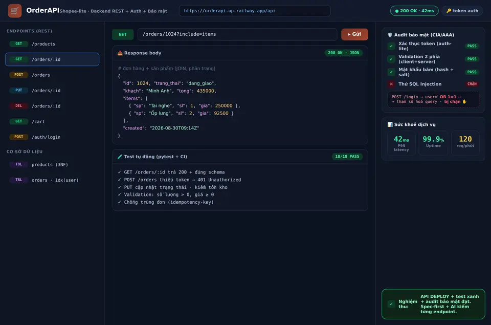Click PASS badge for Mật khẩu băm

[x=472, y=72]
